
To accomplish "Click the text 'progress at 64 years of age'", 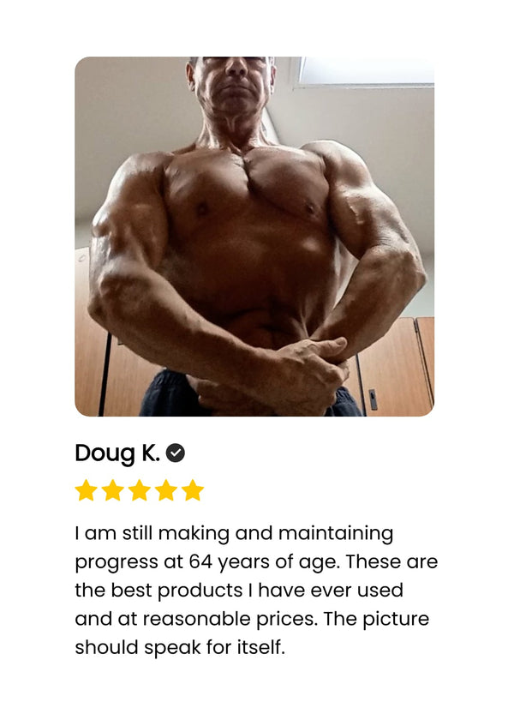I will (207, 562).
